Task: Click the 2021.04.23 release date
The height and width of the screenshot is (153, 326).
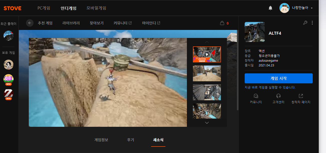Action: point(267,65)
